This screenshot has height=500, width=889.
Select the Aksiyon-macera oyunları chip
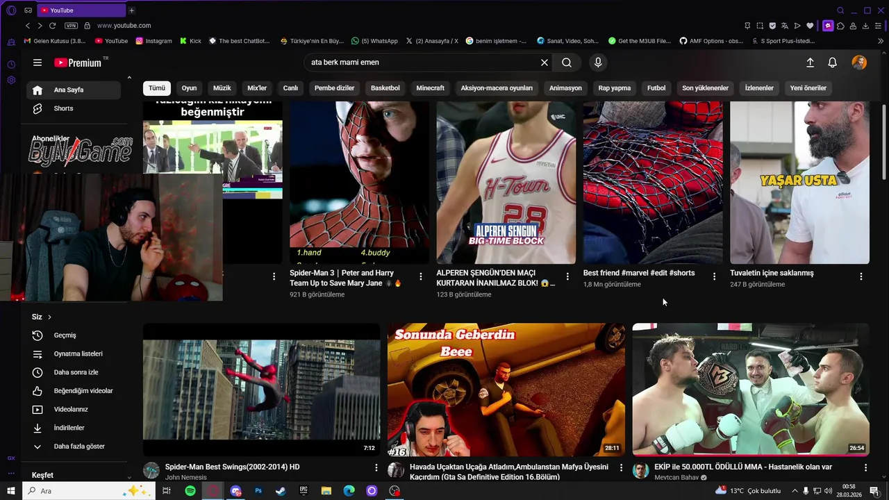click(x=497, y=88)
